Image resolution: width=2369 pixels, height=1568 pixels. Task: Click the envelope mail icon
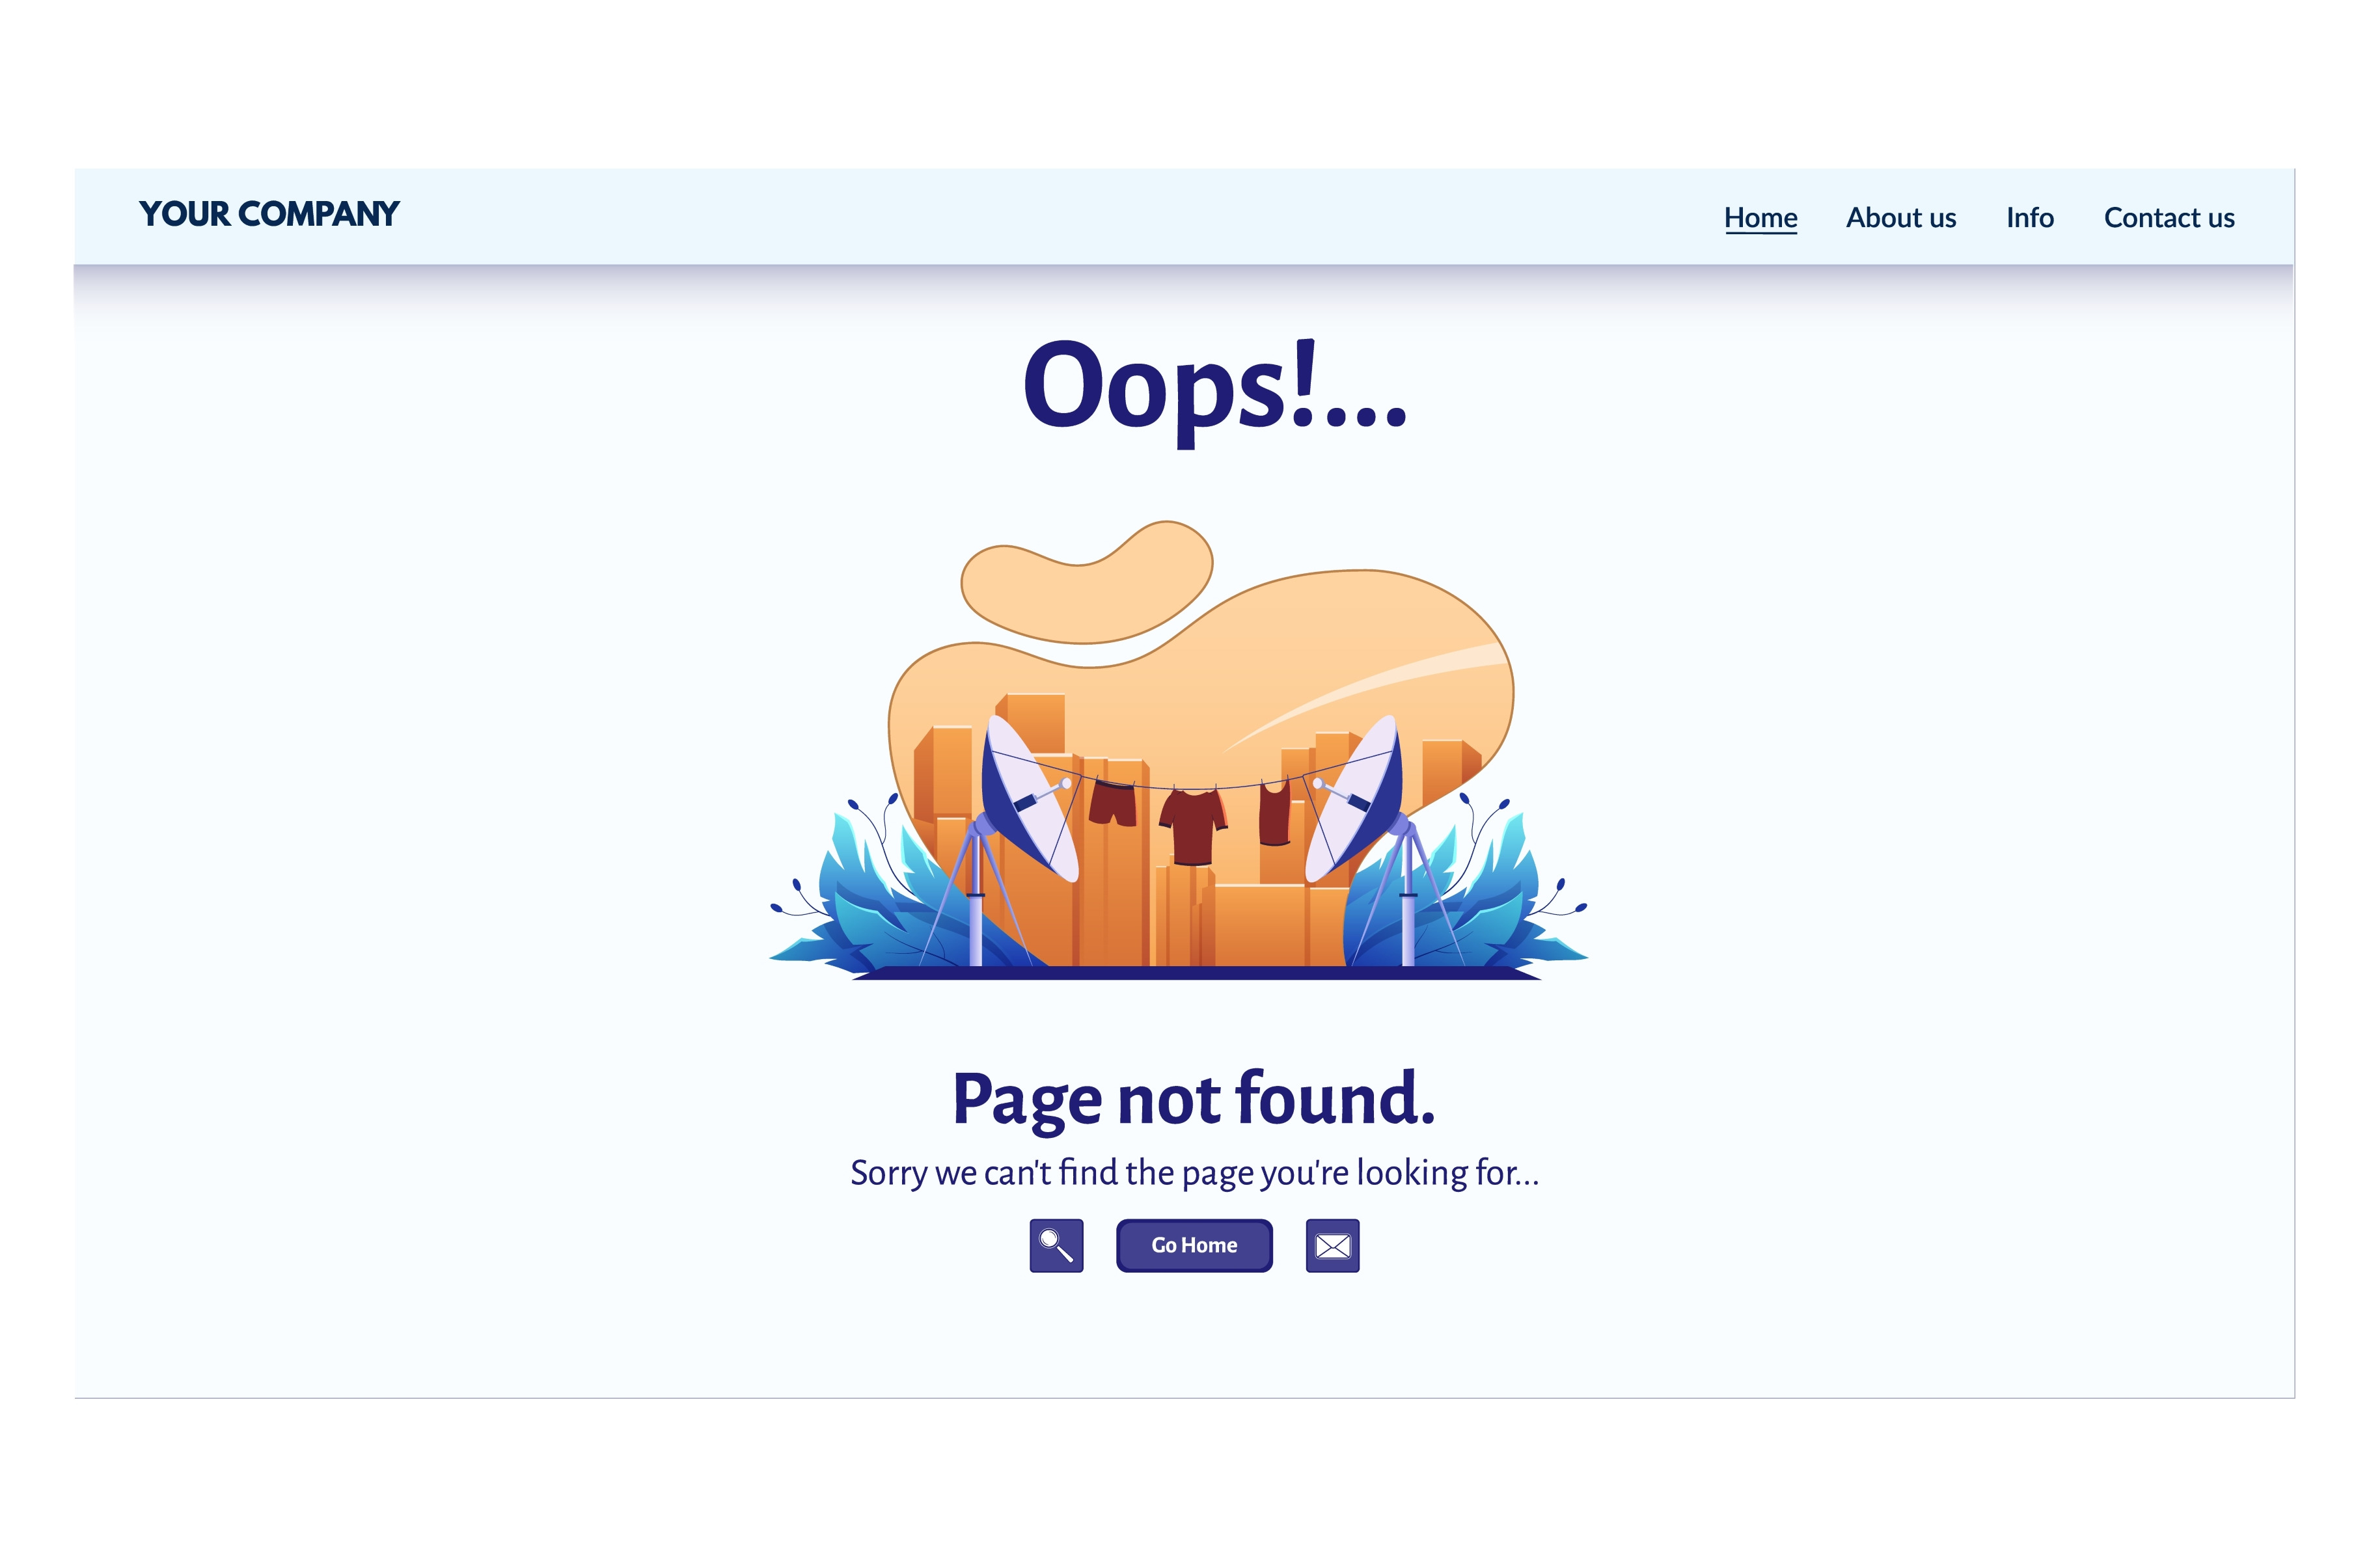coord(1332,1245)
